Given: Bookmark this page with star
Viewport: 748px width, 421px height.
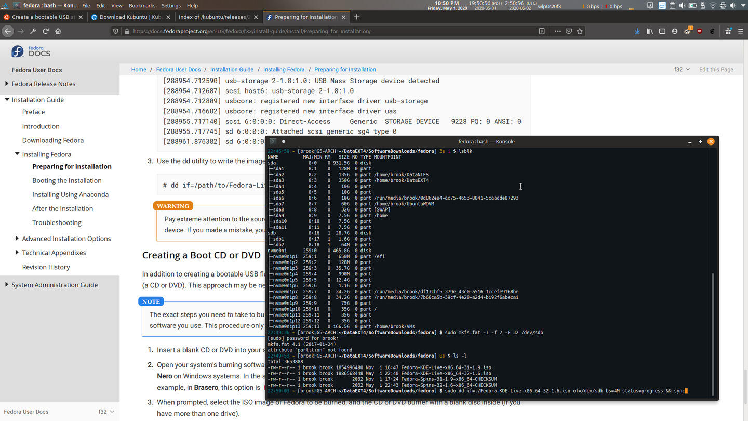Looking at the screenshot, I should (x=580, y=31).
